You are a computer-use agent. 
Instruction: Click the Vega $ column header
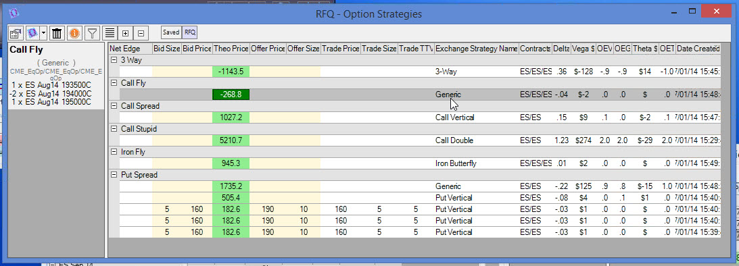pos(583,49)
